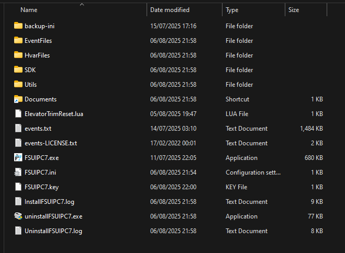
Task: Click the Shortcut type cell
Action: [237, 99]
